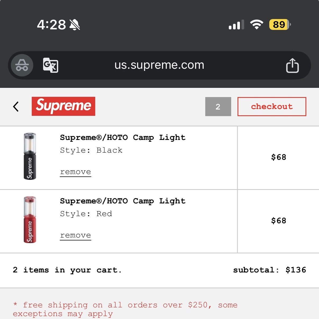This screenshot has width=319, height=319.
Task: Tap the battery level indicator
Action: click(x=280, y=25)
